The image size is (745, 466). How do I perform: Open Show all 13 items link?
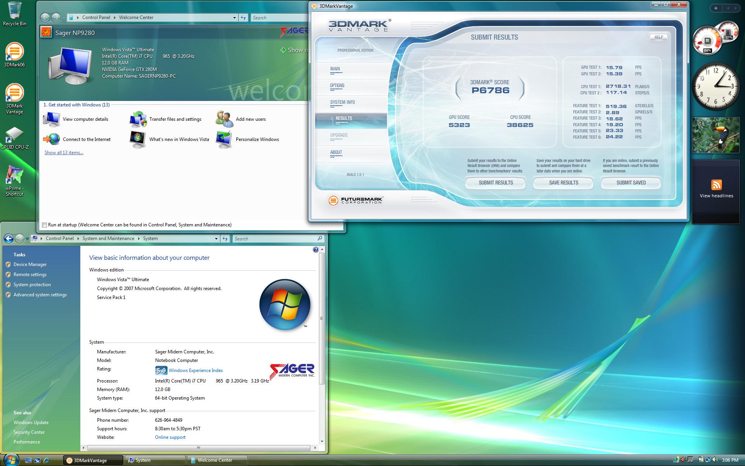click(64, 153)
